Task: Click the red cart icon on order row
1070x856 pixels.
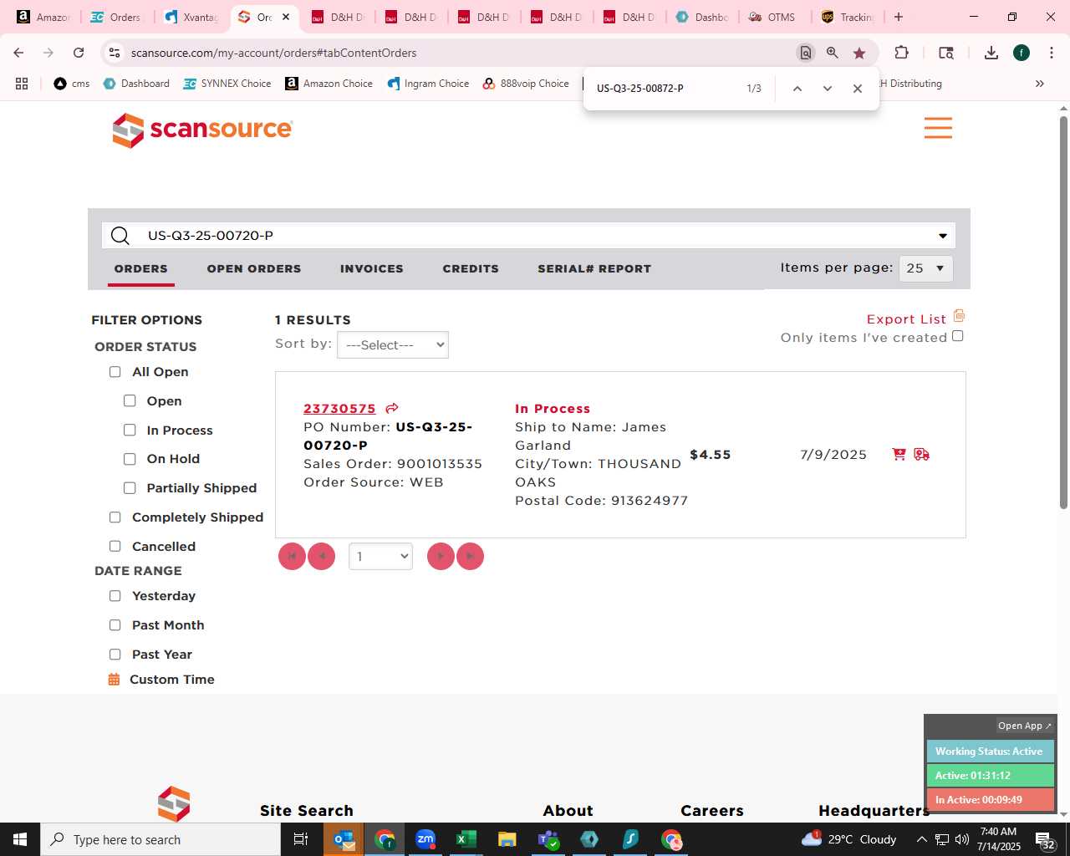Action: 899,454
